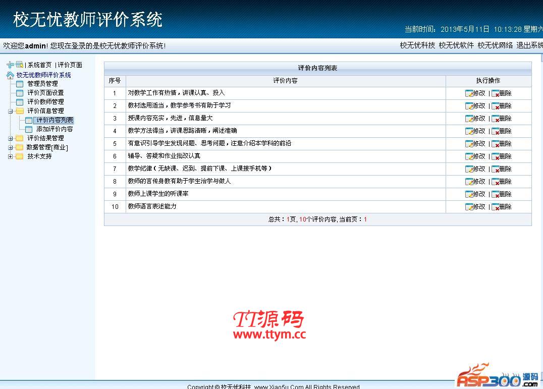Screen dimensions: 543x389
Task: Click the edit icon for row 6
Action: pos(469,156)
